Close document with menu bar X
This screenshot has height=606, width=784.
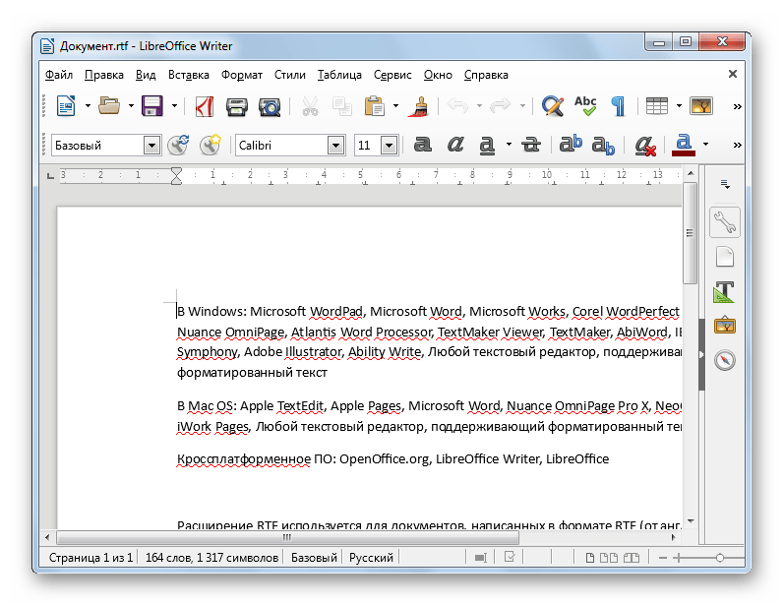point(733,74)
